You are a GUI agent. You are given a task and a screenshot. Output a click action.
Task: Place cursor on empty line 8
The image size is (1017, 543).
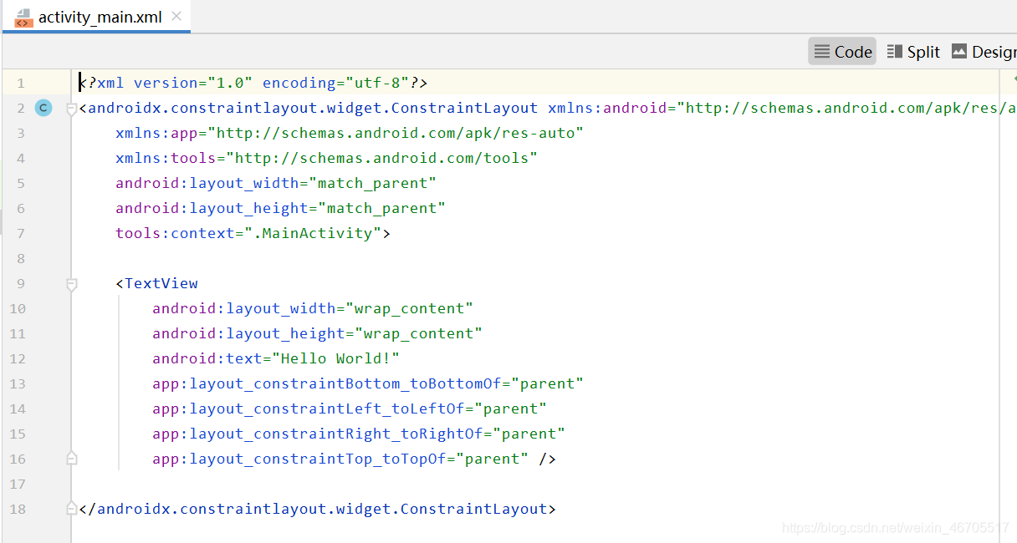[x=535, y=258]
